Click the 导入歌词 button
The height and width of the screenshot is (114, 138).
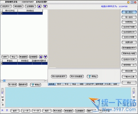(12, 85)
